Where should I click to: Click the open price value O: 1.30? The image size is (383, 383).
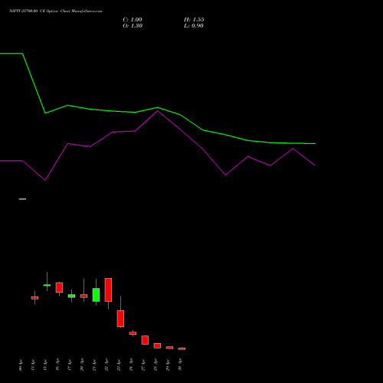click(133, 26)
